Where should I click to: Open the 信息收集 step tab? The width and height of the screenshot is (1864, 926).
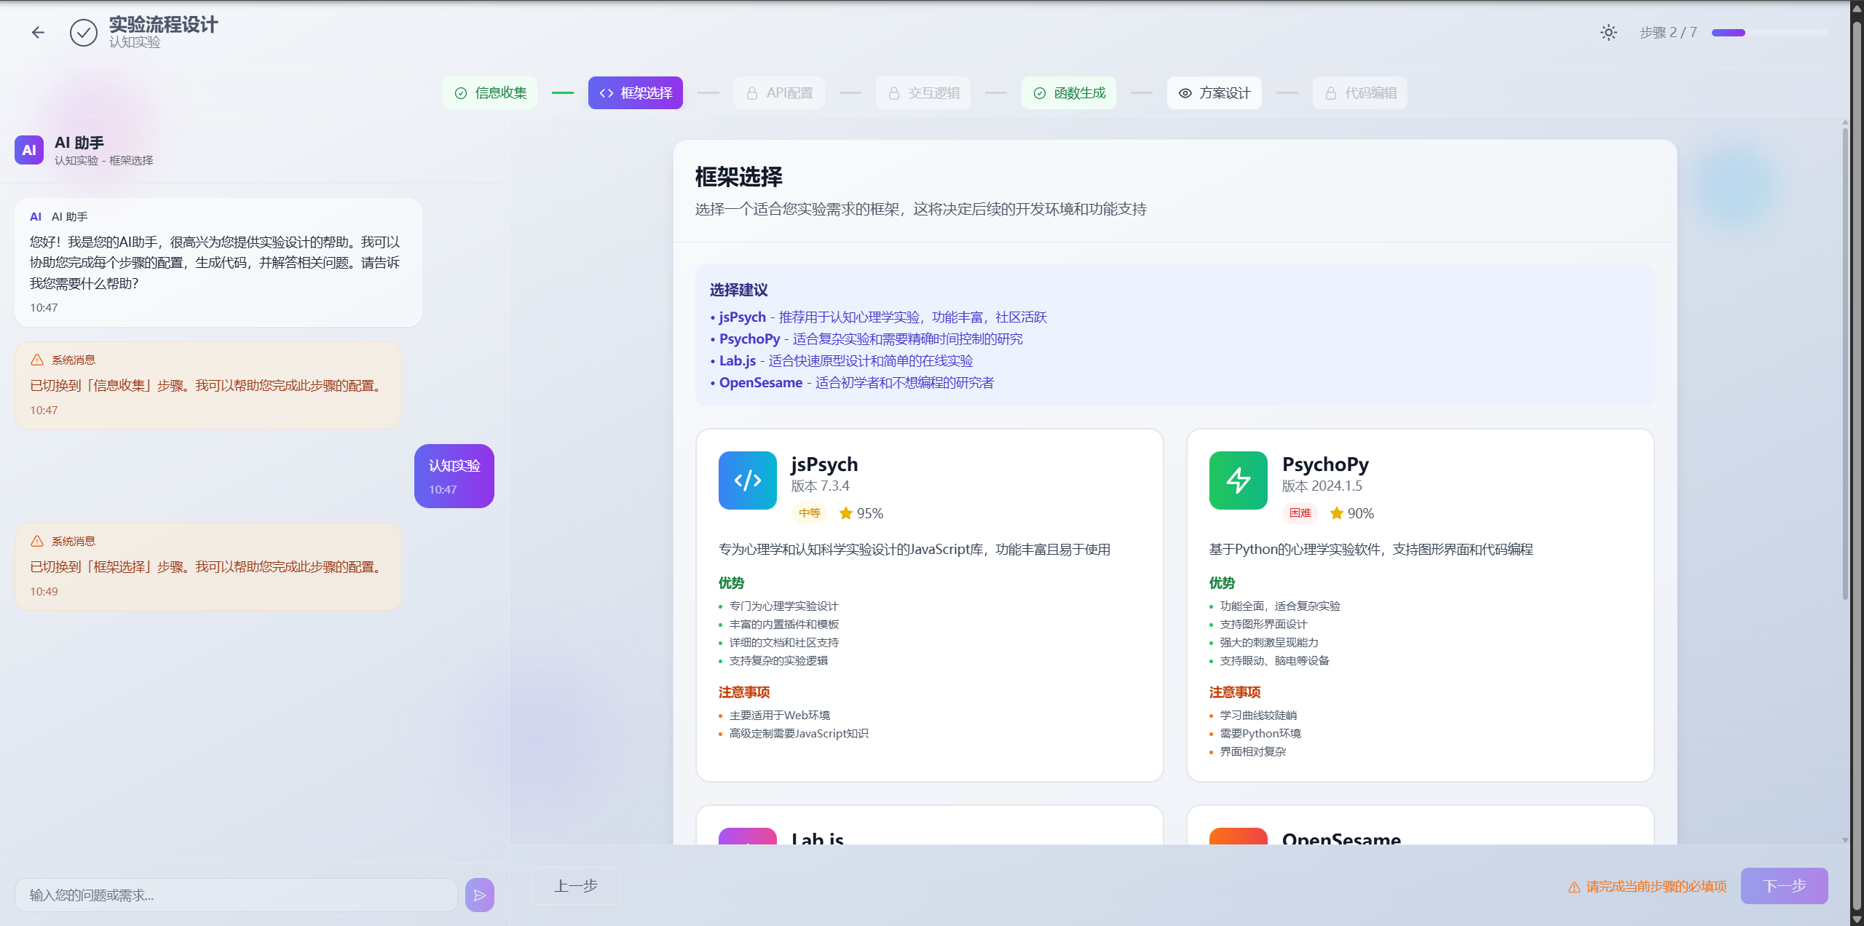pos(490,93)
